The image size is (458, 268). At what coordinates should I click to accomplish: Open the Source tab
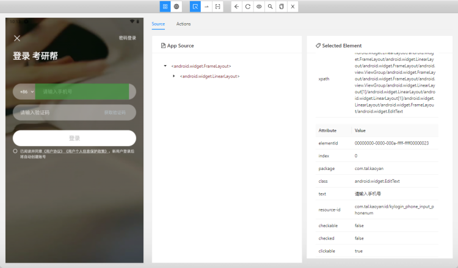pyautogui.click(x=158, y=24)
